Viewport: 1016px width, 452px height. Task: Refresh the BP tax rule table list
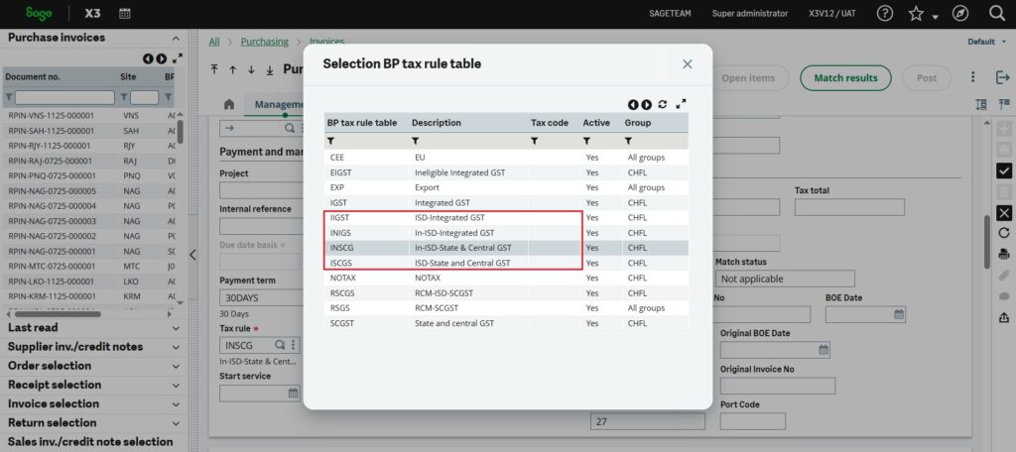(x=662, y=104)
